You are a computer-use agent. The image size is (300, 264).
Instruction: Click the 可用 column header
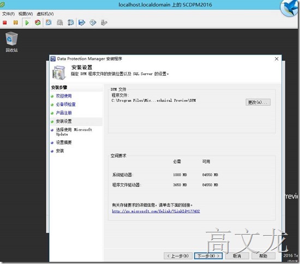coord(206,161)
